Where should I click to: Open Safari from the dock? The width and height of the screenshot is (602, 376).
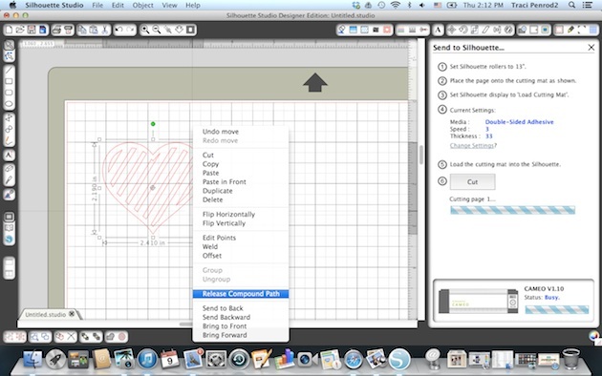coord(353,359)
